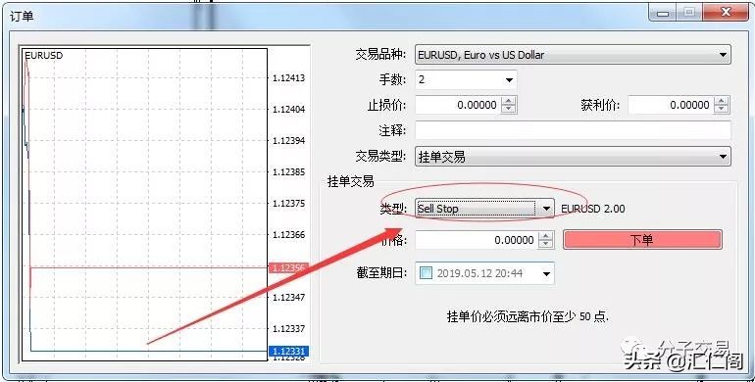Click the 1.12356 ask price label
This screenshot has height=382, width=755.
(x=287, y=268)
